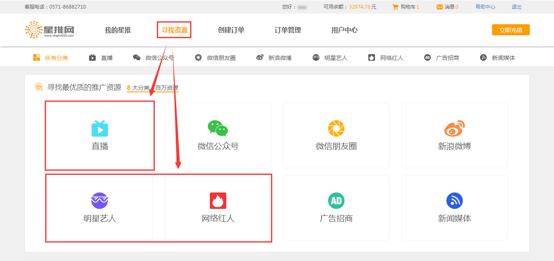
Task: Click the mask icon beside 明星艺人 in bar
Action: point(316,57)
